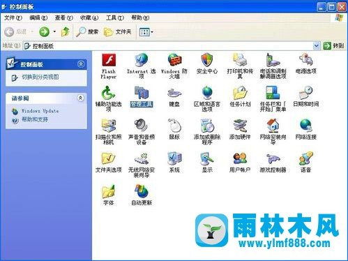Open 用户帐户 icon
The height and width of the screenshot is (261, 348).
point(240,163)
